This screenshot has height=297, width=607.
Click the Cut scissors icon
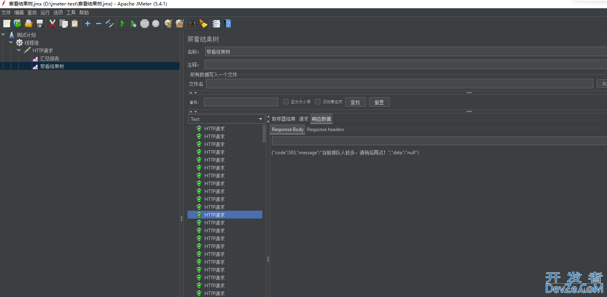[x=52, y=24]
